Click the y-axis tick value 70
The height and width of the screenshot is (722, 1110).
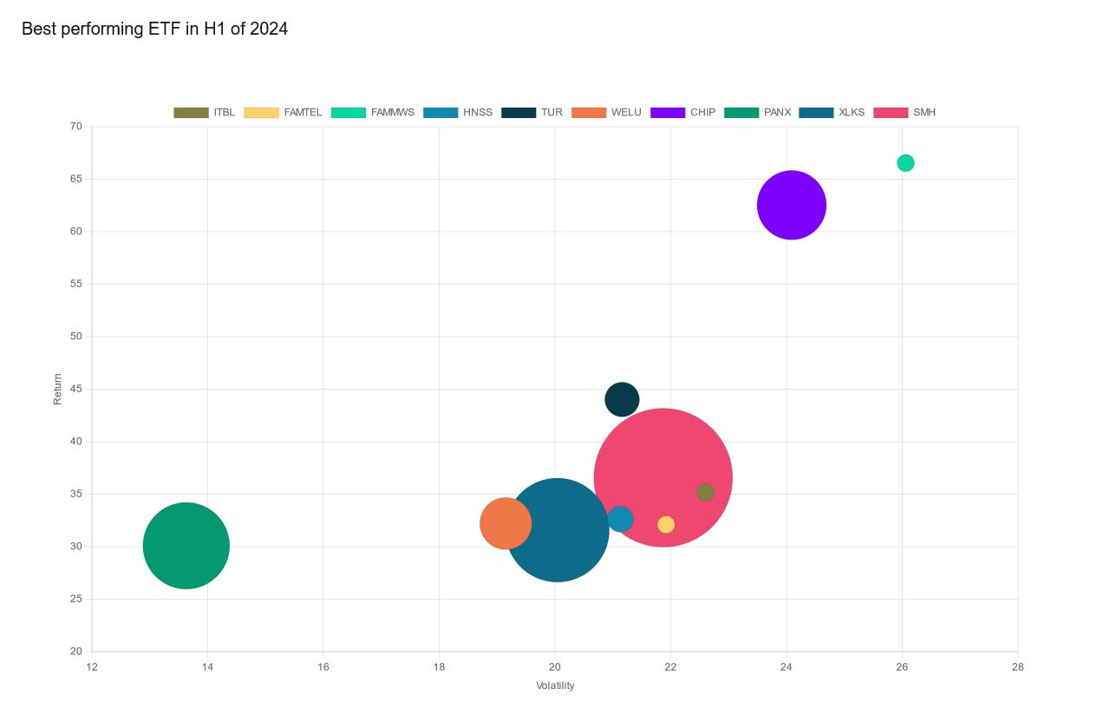tap(76, 127)
